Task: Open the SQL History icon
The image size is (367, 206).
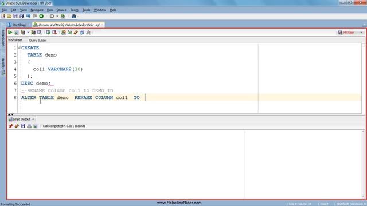Action: [x=82, y=33]
